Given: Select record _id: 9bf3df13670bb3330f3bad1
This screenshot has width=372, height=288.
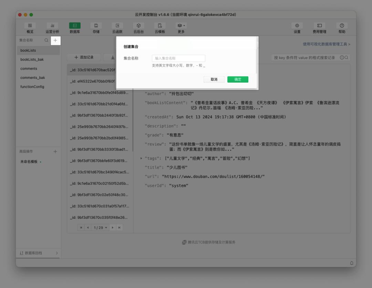Looking at the screenshot, I should tap(100, 149).
